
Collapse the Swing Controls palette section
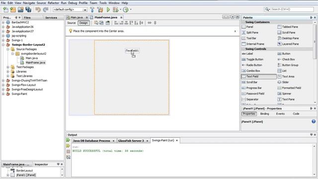pos(243,49)
